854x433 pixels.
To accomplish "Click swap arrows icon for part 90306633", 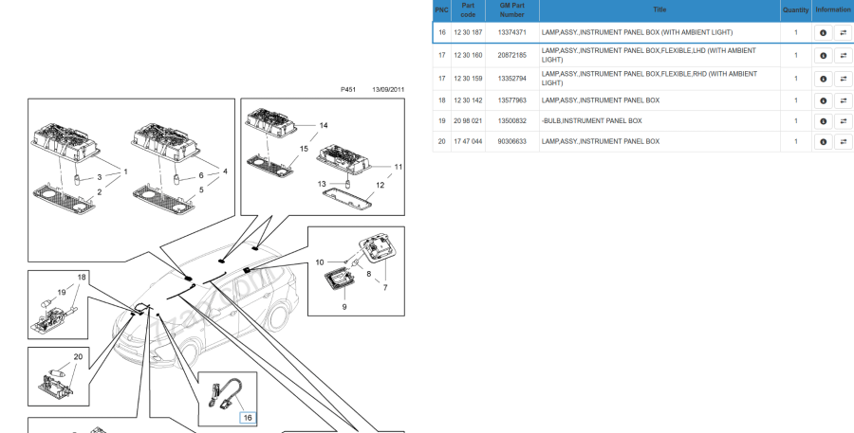I will click(x=843, y=142).
